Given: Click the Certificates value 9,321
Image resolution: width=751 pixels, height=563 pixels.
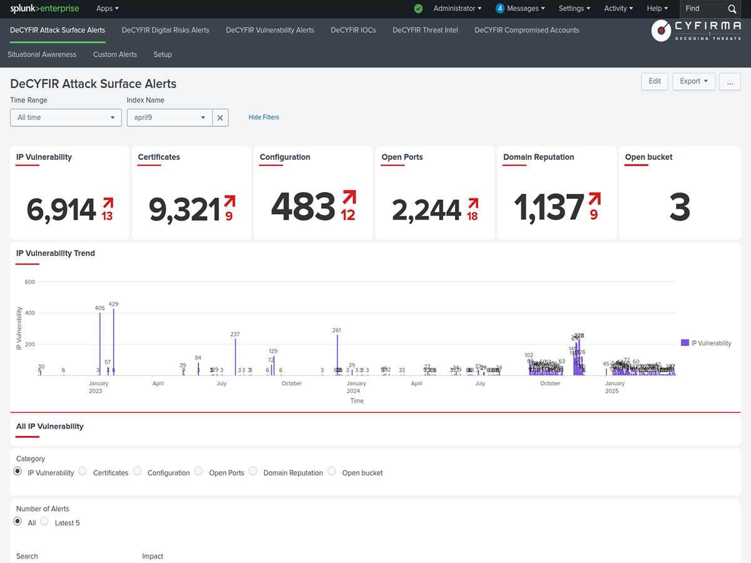Looking at the screenshot, I should [x=185, y=210].
